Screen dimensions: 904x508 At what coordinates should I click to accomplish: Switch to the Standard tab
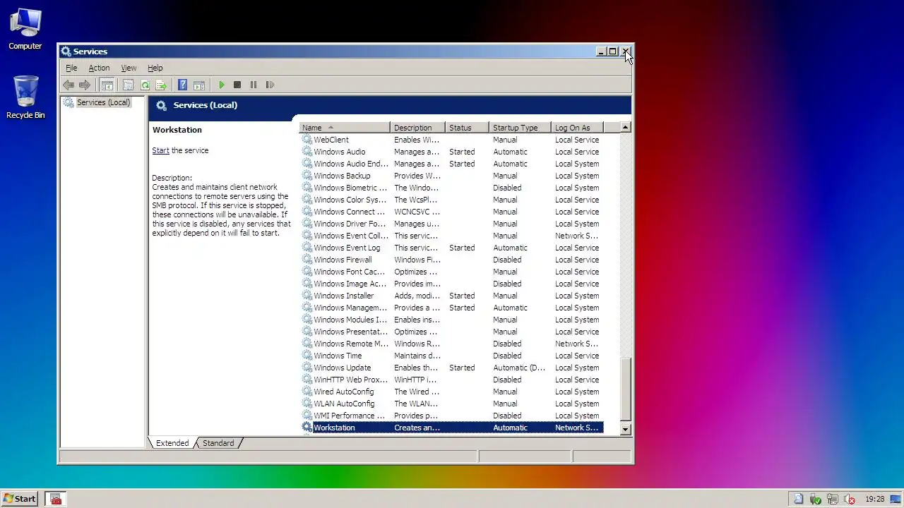(218, 443)
